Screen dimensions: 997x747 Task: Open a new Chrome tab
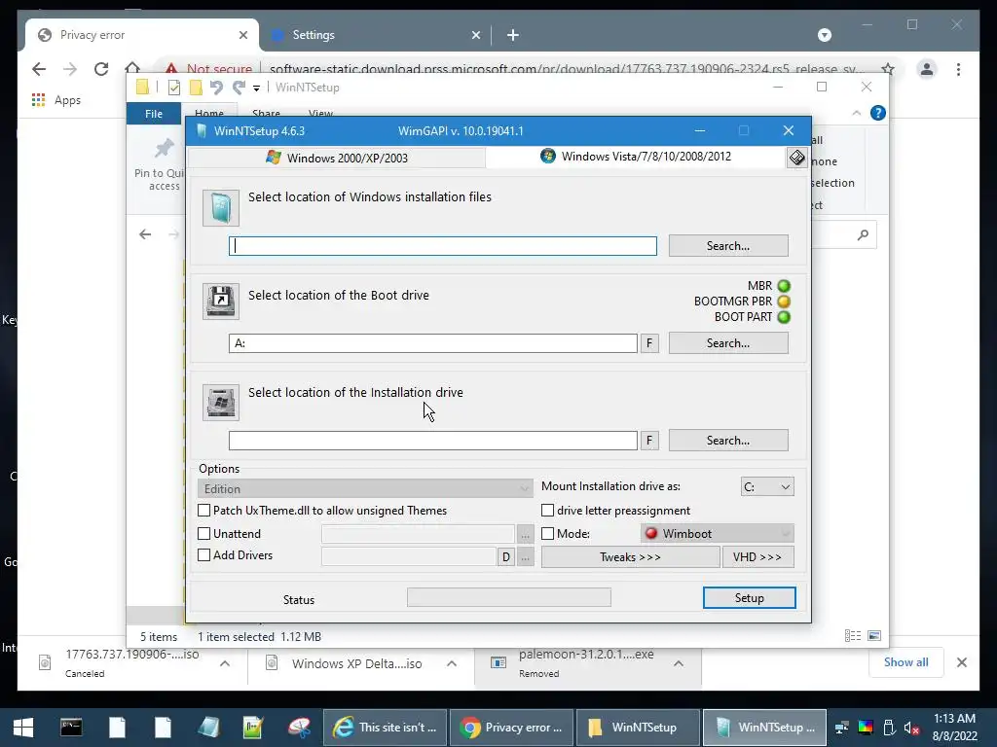click(x=513, y=35)
